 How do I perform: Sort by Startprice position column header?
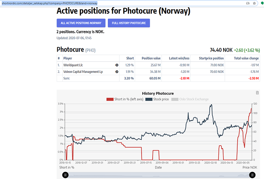click(211, 58)
